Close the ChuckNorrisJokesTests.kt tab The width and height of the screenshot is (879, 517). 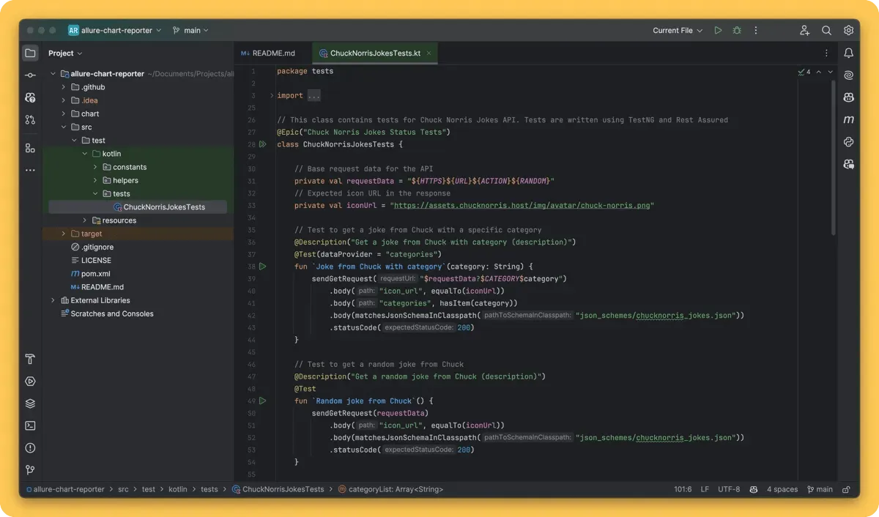pyautogui.click(x=429, y=53)
